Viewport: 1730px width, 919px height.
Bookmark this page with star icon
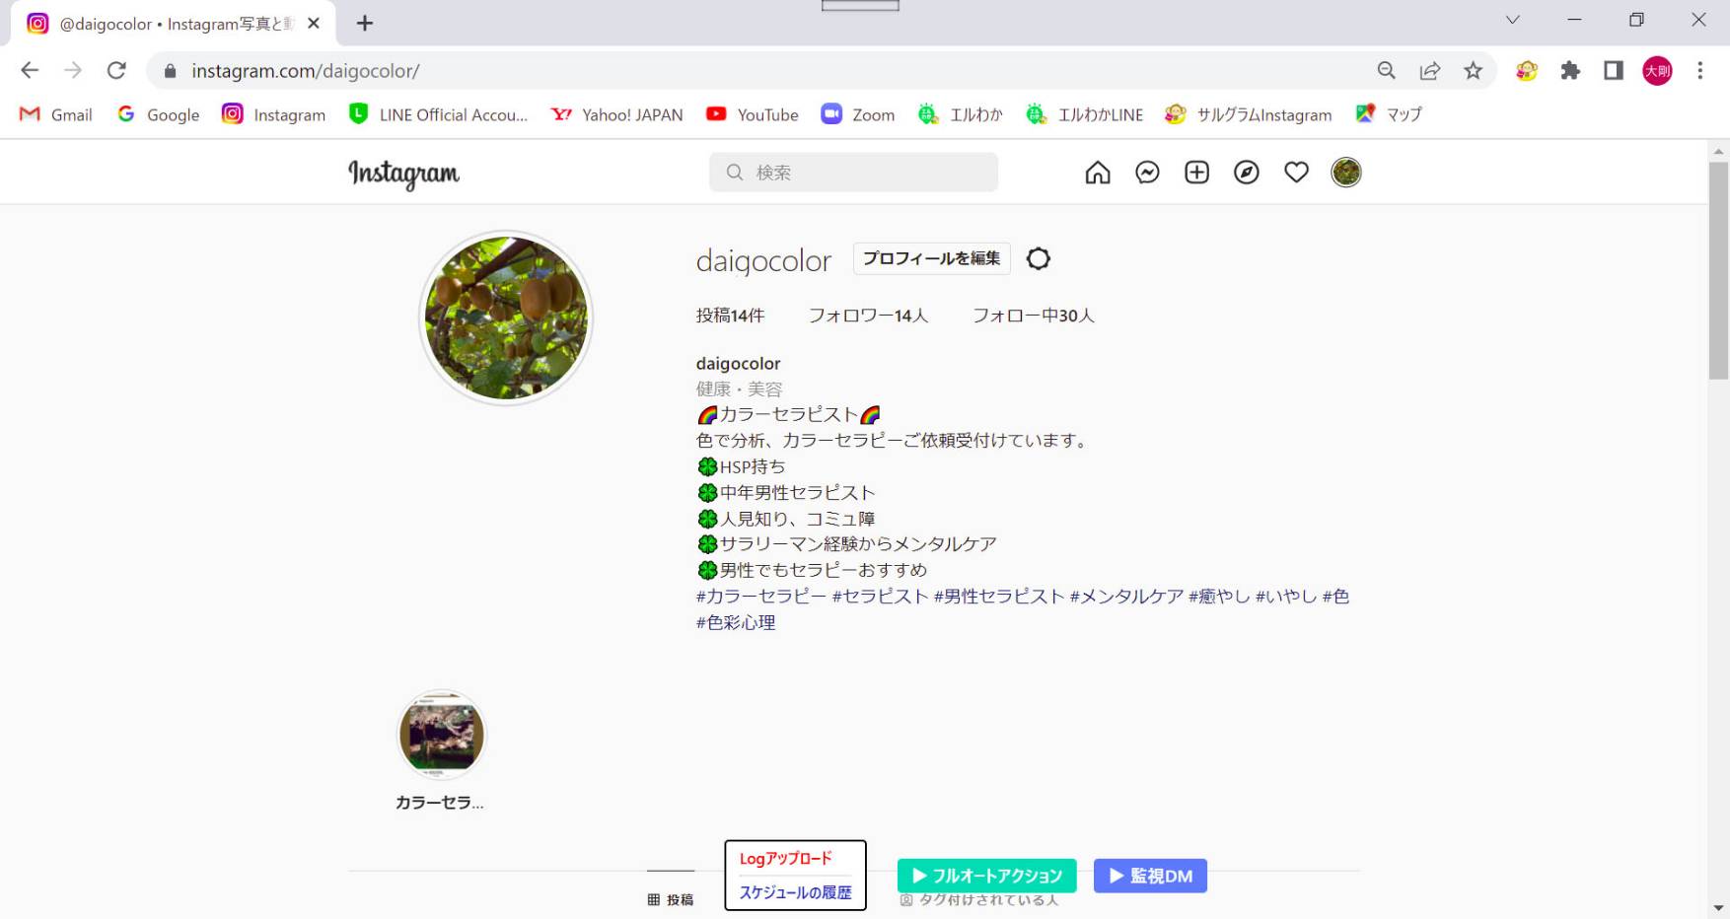coord(1473,70)
